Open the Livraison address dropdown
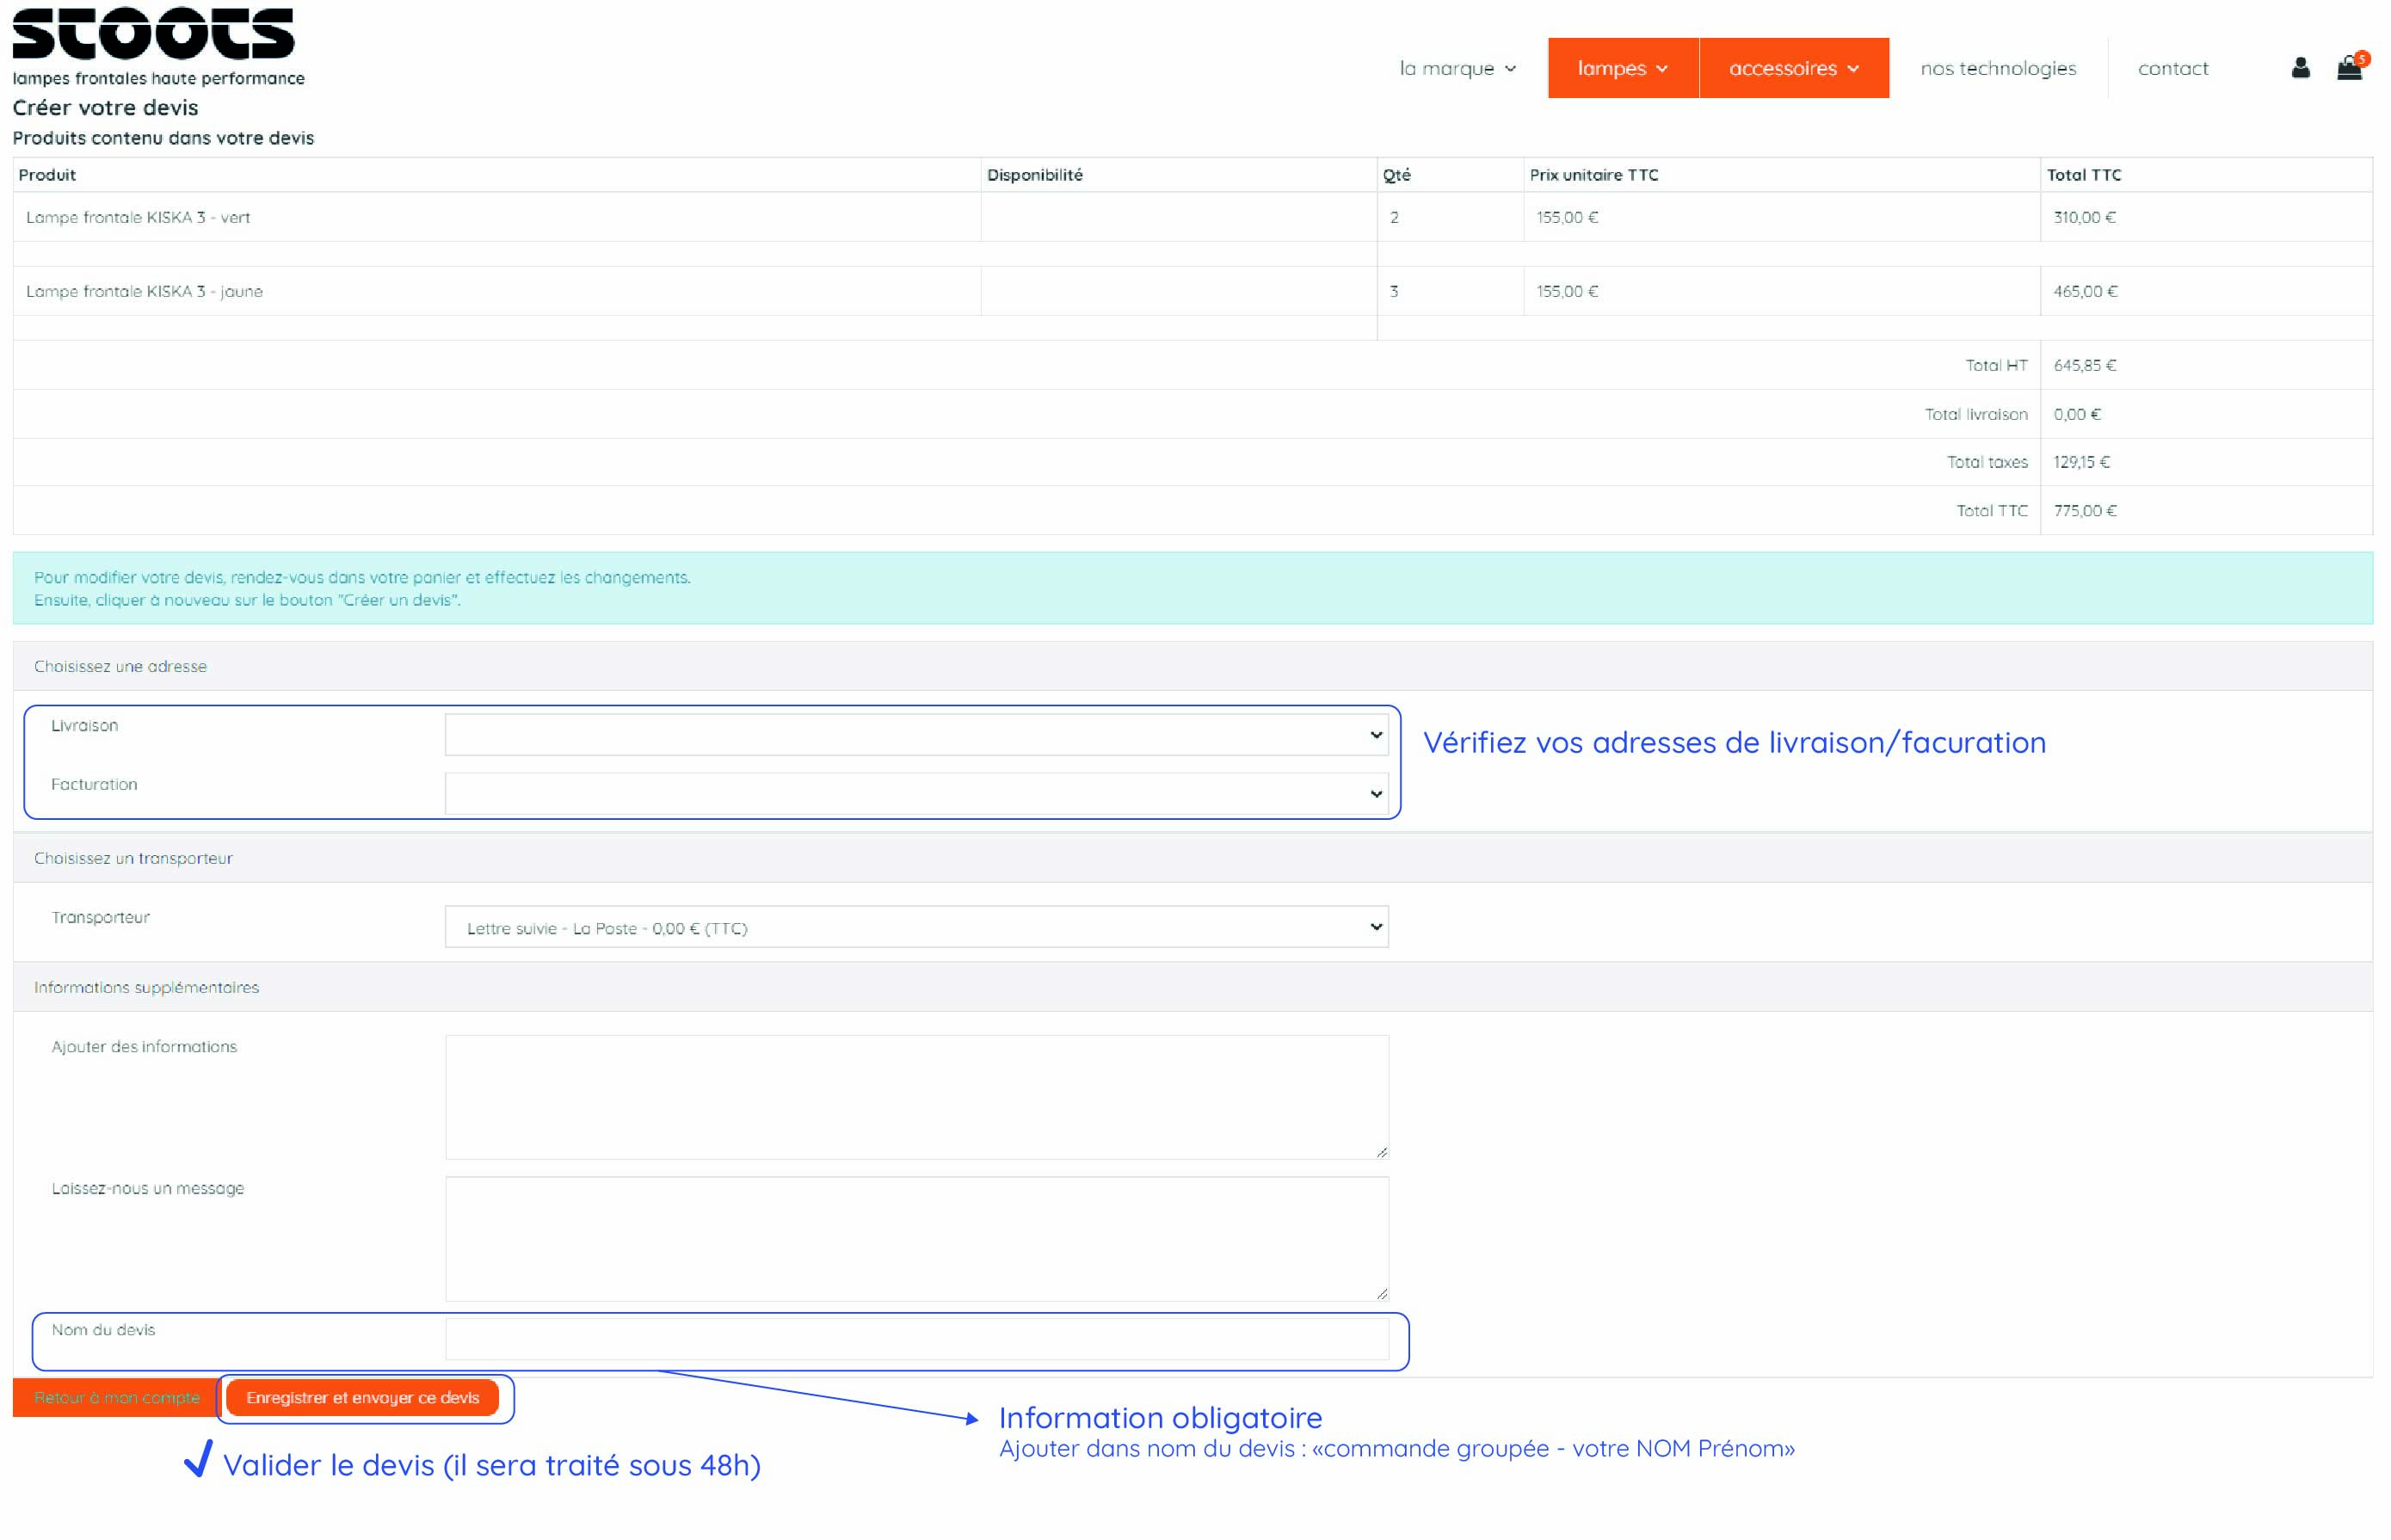The height and width of the screenshot is (1540, 2391). pyautogui.click(x=916, y=735)
